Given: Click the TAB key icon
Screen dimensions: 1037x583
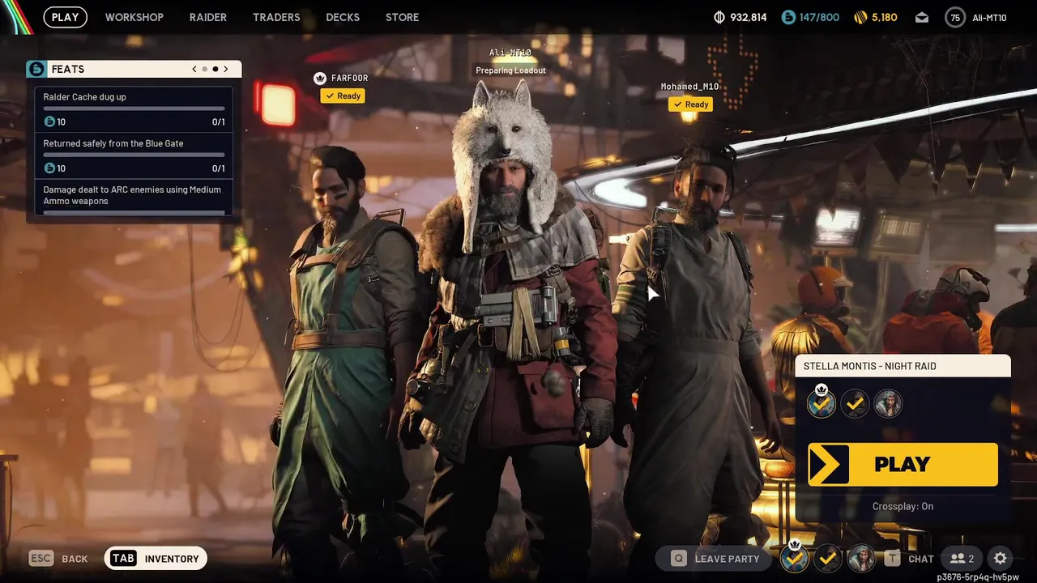Looking at the screenshot, I should 123,558.
